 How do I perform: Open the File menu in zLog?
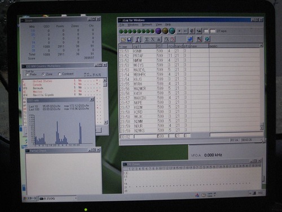[122, 25]
